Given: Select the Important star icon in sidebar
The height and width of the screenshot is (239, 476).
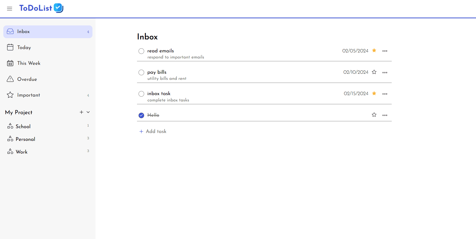Looking at the screenshot, I should coord(10,95).
